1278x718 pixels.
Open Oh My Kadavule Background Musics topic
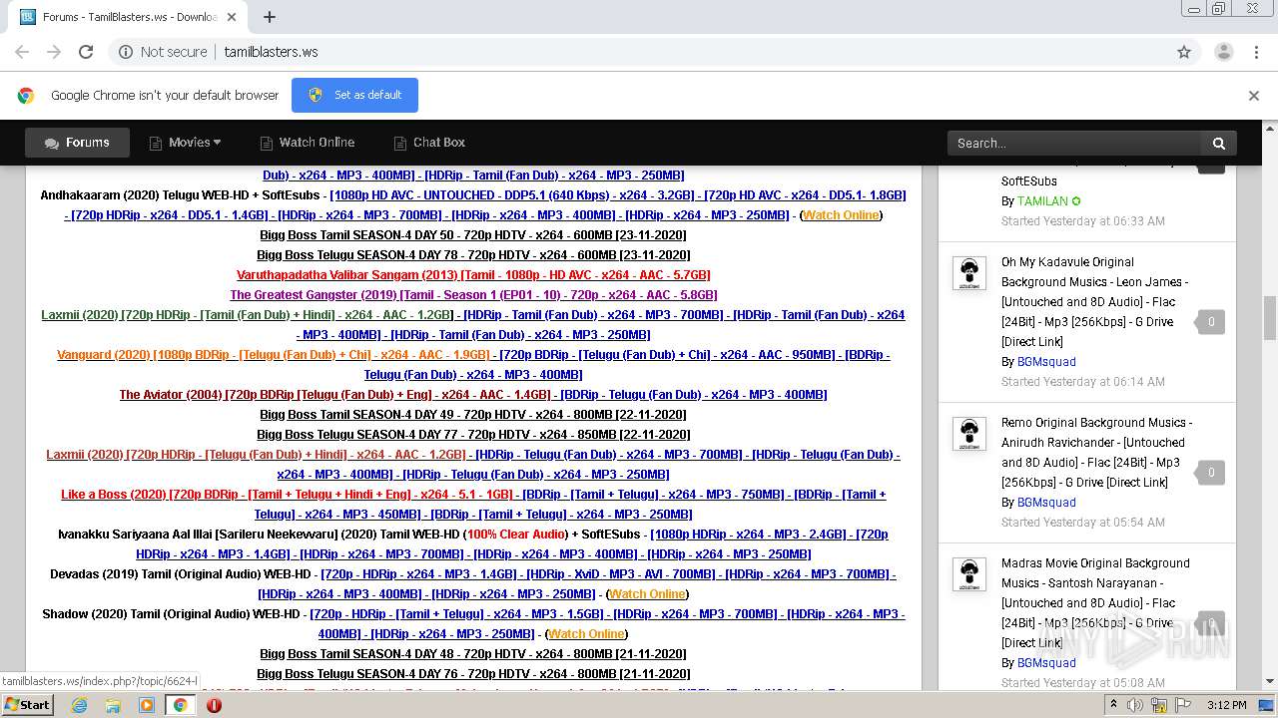pyautogui.click(x=1093, y=301)
